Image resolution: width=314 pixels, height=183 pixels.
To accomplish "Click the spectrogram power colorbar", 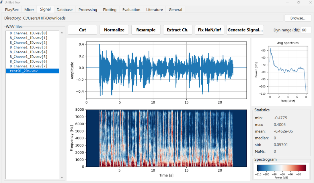I will point(281,168).
